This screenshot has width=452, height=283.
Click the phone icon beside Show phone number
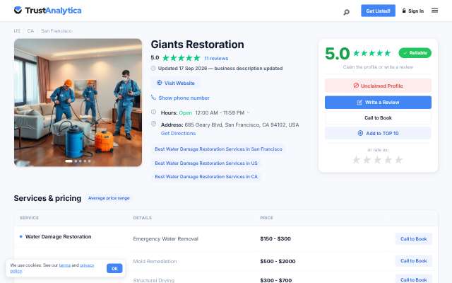(x=153, y=98)
